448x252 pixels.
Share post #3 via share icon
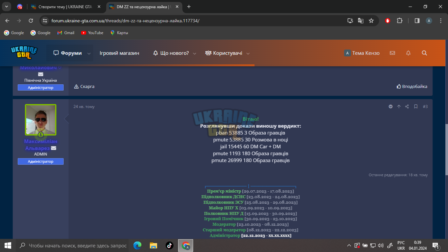click(x=407, y=106)
